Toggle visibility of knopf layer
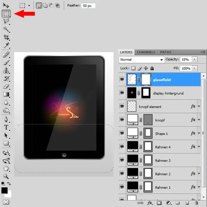 click(x=122, y=120)
